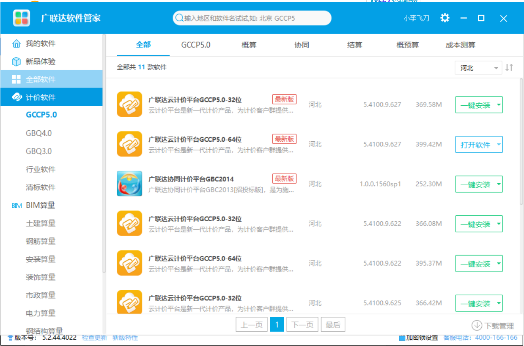This screenshot has width=524, height=346.
Task: Expand arrow beside 一键安装 for GCCP5.0-32位 5.4100.9.627
Action: (x=499, y=105)
